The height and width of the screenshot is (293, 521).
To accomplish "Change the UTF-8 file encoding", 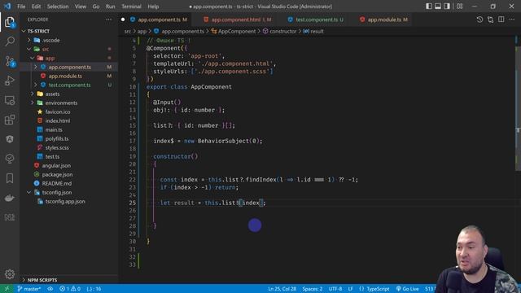I will pos(335,289).
